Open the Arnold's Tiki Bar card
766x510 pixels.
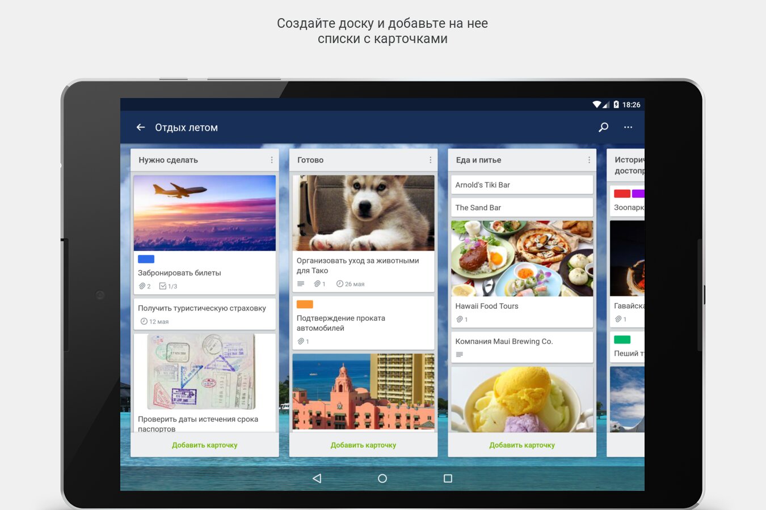click(521, 185)
